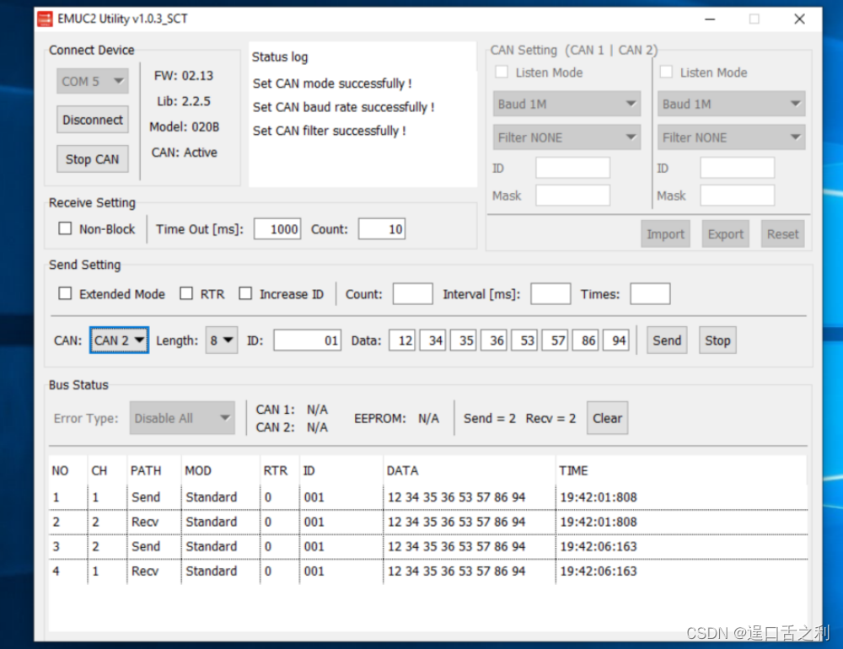Open Error Type Disable All dropdown

tap(182, 418)
